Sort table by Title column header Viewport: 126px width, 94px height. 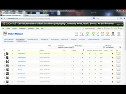click(x=19, y=50)
